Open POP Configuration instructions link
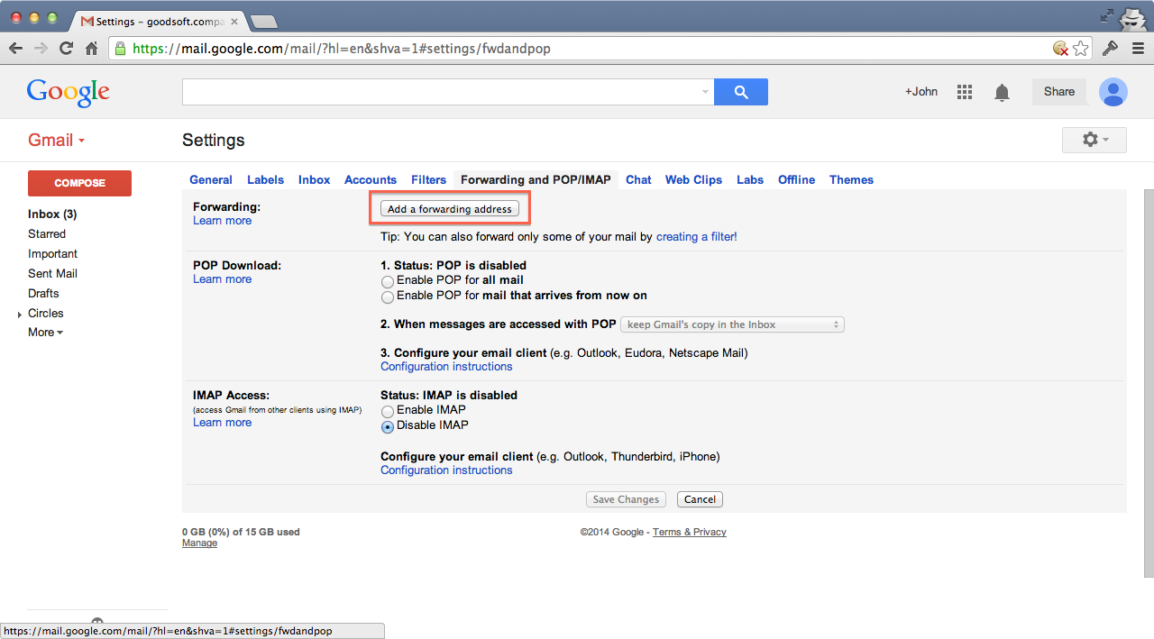 click(x=446, y=367)
